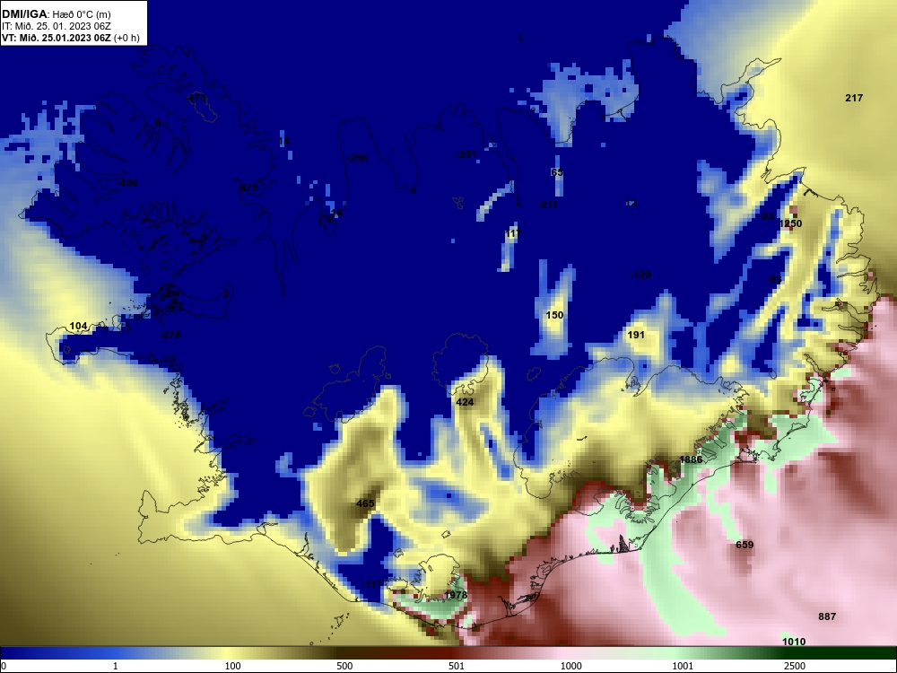Click the legend label 1000
Screen dimensions: 897x673
570,666
